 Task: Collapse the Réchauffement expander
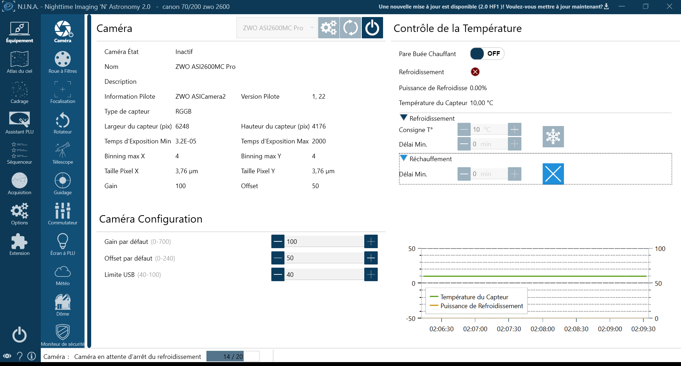pyautogui.click(x=404, y=158)
